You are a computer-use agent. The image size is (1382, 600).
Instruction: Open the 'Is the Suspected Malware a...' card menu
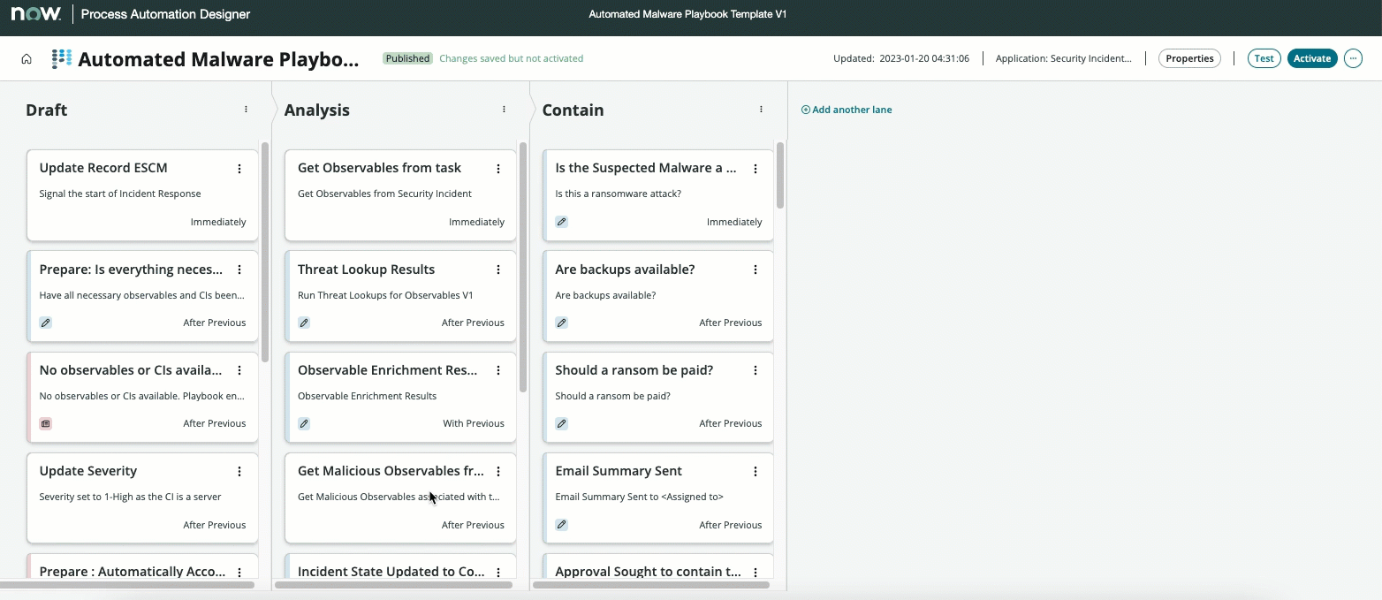click(756, 169)
